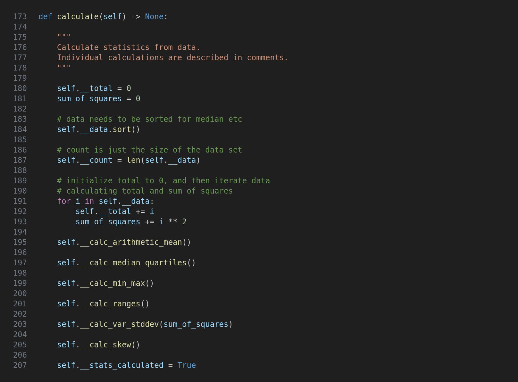Click the sum_of_squares argument on line 203
Image resolution: width=518 pixels, height=382 pixels.
click(x=196, y=324)
